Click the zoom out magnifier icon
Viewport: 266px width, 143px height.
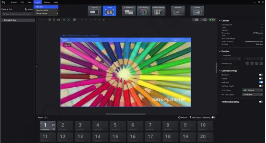[50, 20]
